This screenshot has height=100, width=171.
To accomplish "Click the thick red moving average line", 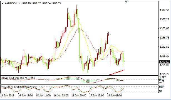I will click(x=117, y=72).
